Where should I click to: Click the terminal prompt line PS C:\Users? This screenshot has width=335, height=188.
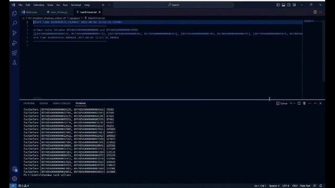coord(47,175)
